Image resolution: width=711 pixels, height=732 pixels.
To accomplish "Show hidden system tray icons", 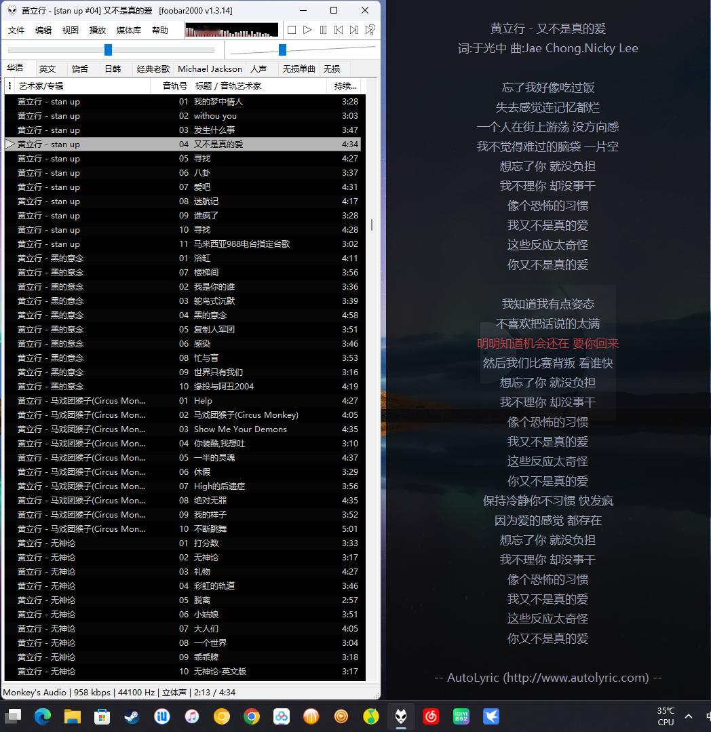I will click(689, 716).
